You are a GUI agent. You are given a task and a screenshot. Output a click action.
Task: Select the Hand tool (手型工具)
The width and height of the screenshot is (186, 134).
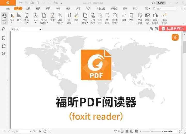point(4,18)
